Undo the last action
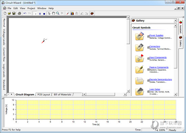186x133 pixels. (x=25, y=13)
